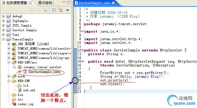
Task: Expand the JRE 系统库 library node
Action: [9, 44]
